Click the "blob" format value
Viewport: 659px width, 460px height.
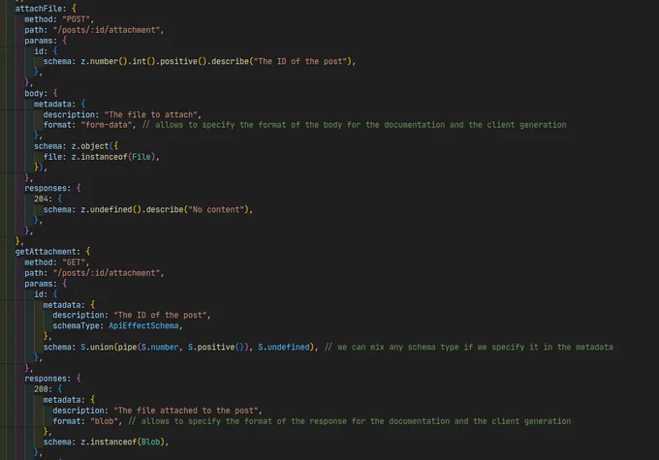coord(104,421)
